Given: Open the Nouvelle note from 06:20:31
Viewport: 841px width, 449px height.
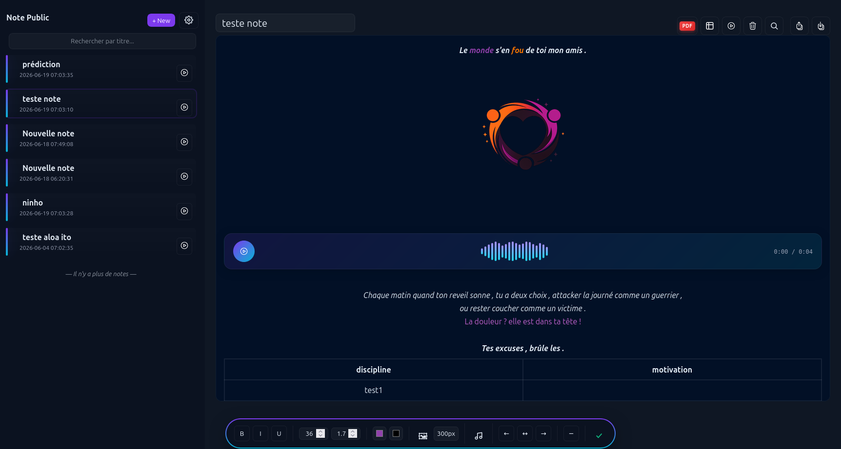Looking at the screenshot, I should pos(101,173).
